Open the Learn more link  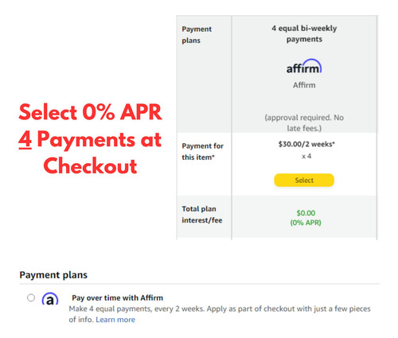pyautogui.click(x=115, y=320)
